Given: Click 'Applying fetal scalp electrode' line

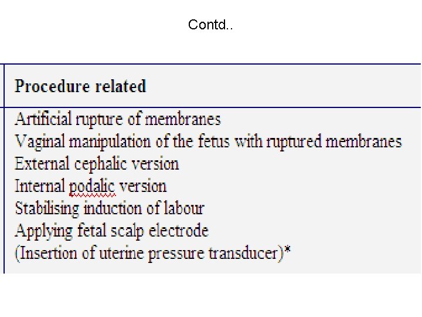Looking at the screenshot, I should click(112, 231).
